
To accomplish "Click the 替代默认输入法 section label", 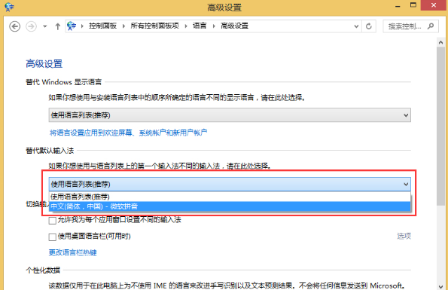I will [x=50, y=151].
